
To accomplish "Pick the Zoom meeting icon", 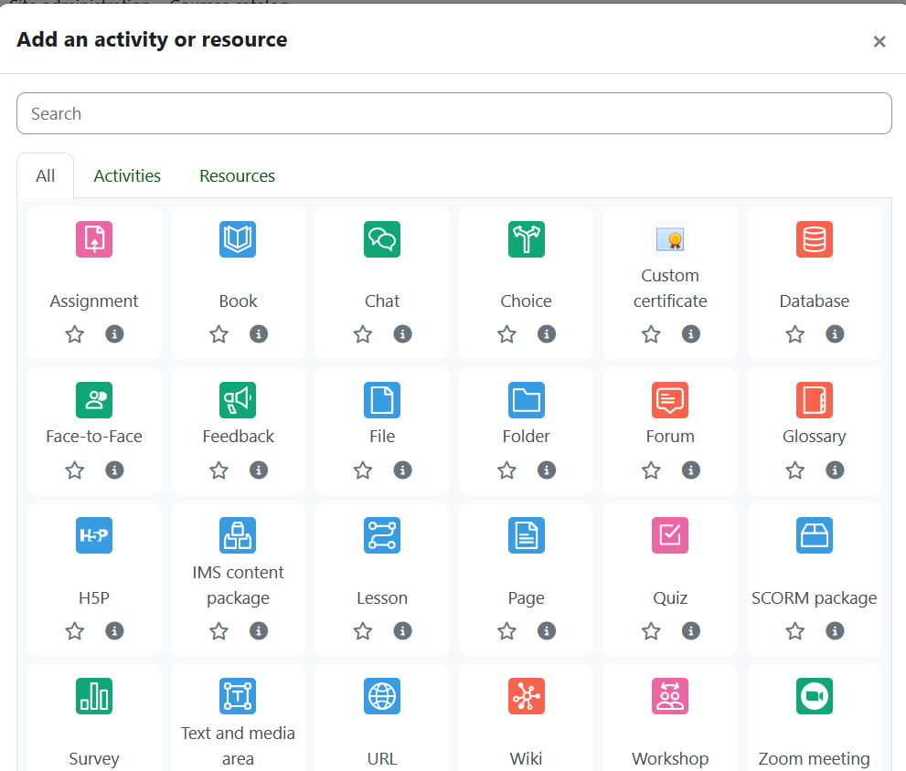I will click(x=814, y=696).
